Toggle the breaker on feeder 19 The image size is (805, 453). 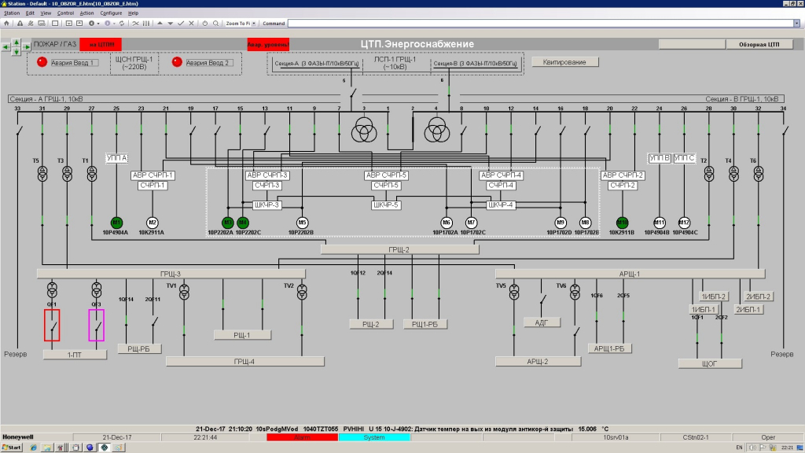[x=192, y=131]
